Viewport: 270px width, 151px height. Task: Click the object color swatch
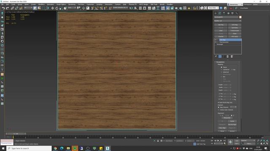[240, 17]
